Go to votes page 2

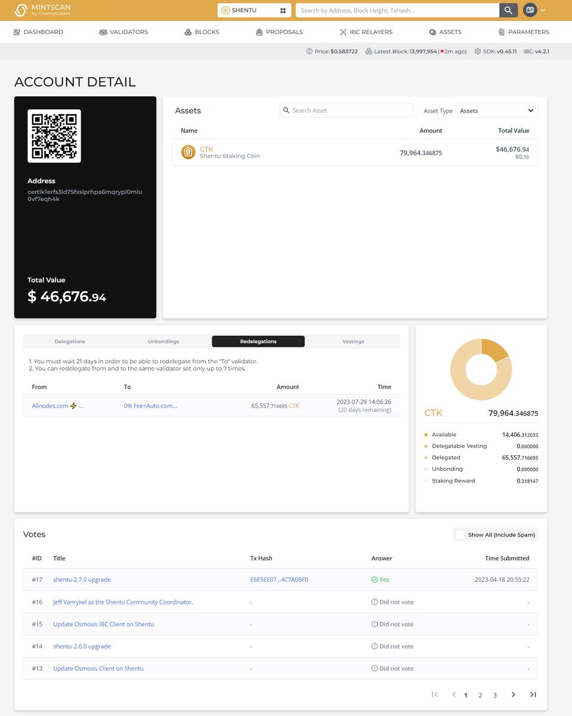click(480, 695)
